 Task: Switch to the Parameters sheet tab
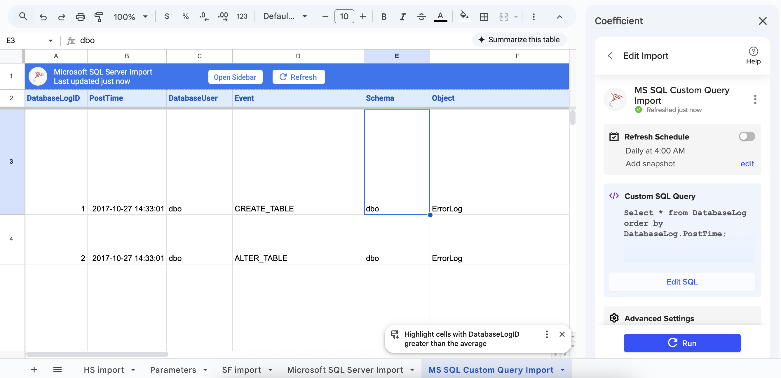[x=173, y=370]
